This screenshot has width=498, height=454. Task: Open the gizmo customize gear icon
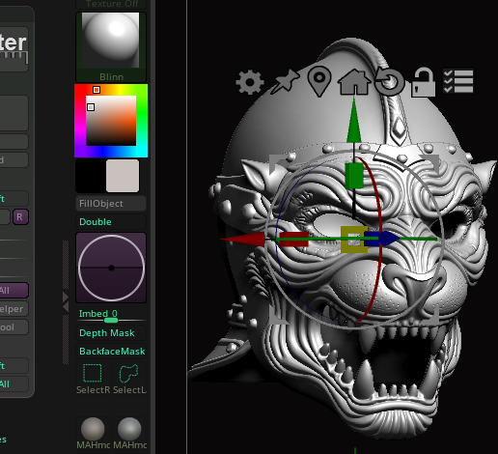coord(250,82)
